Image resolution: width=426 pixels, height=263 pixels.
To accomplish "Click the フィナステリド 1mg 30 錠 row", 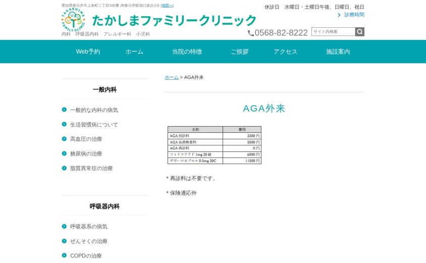I will pyautogui.click(x=215, y=154).
